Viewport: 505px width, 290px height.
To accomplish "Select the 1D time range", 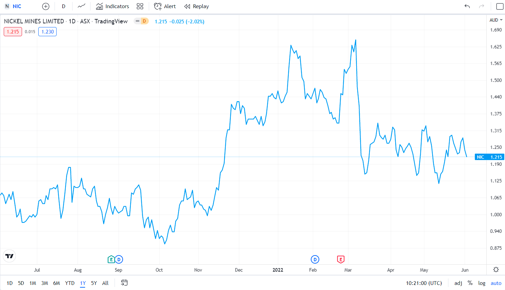I will [x=9, y=283].
